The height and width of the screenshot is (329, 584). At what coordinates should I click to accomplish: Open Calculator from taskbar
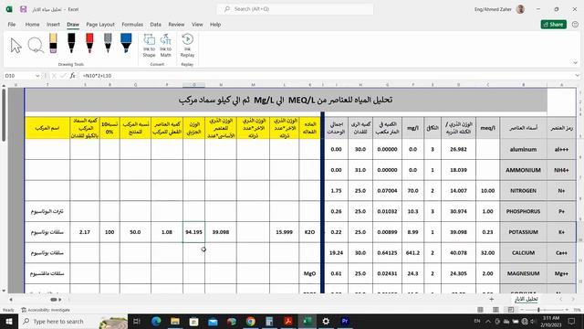(x=269, y=321)
